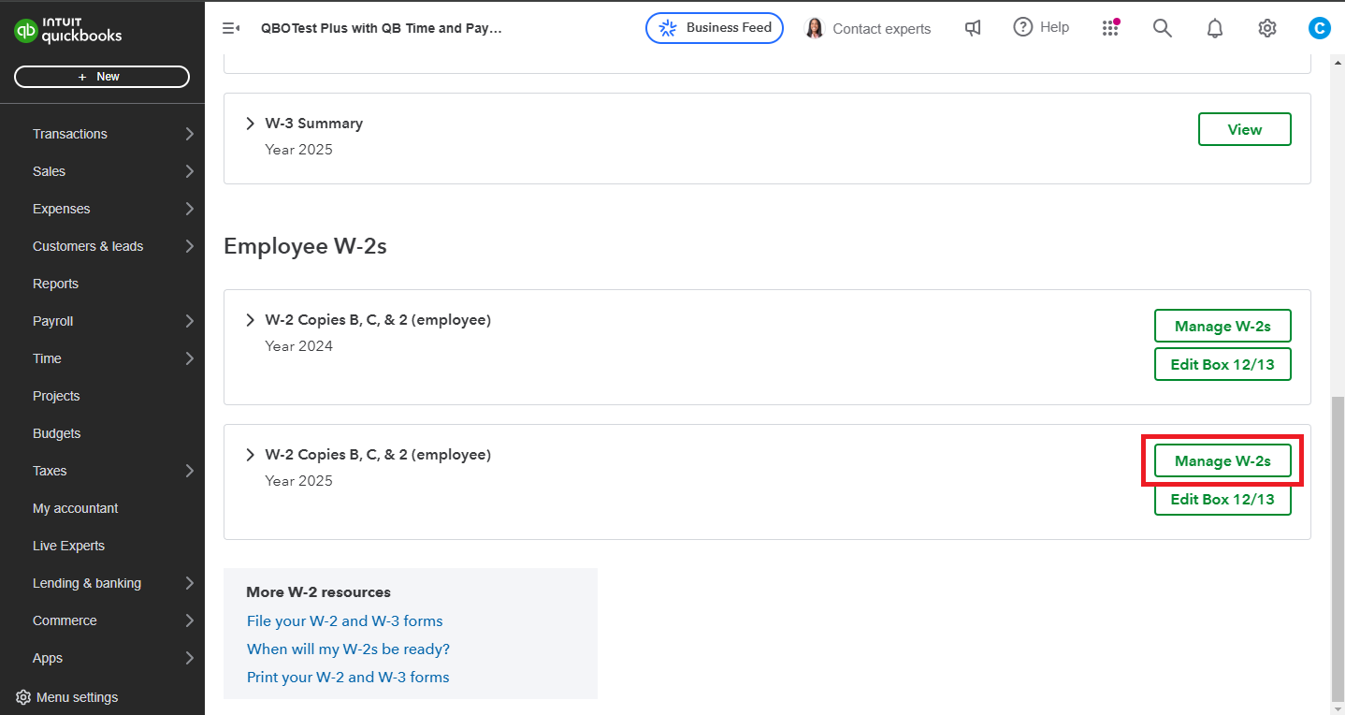Collapse the sidebar with the hamburger icon
Viewport: 1345px width, 715px height.
pyautogui.click(x=230, y=28)
